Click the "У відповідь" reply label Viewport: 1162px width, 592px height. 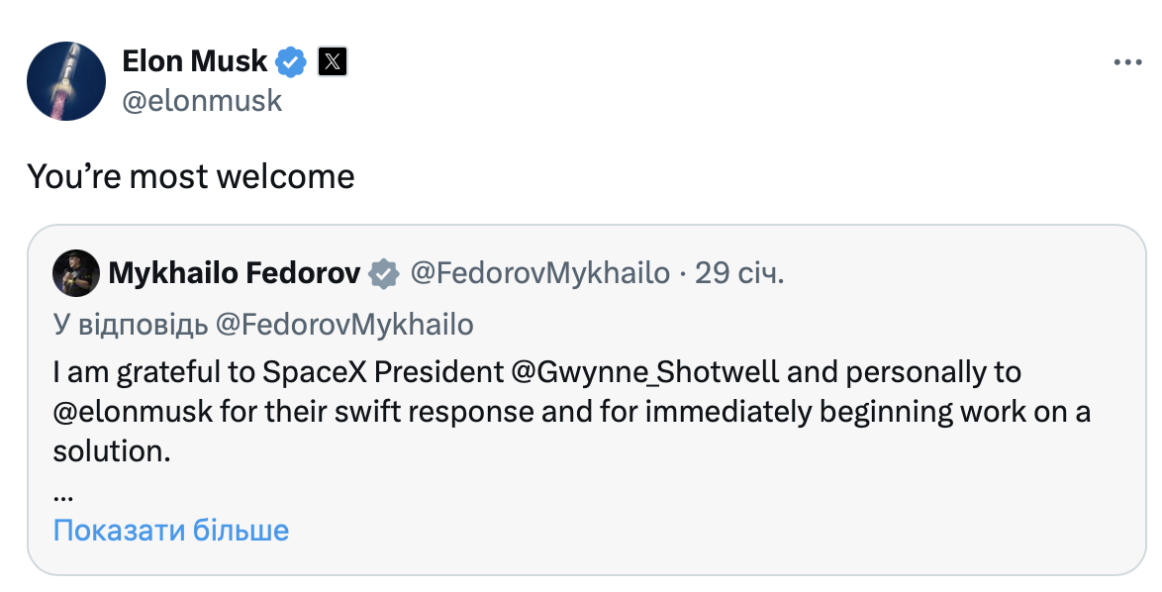[130, 324]
